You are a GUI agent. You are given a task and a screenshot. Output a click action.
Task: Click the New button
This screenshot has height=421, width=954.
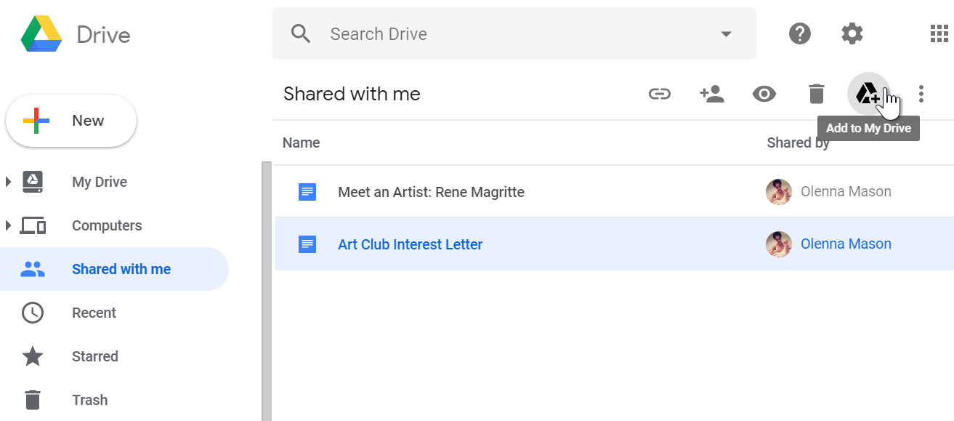[70, 121]
